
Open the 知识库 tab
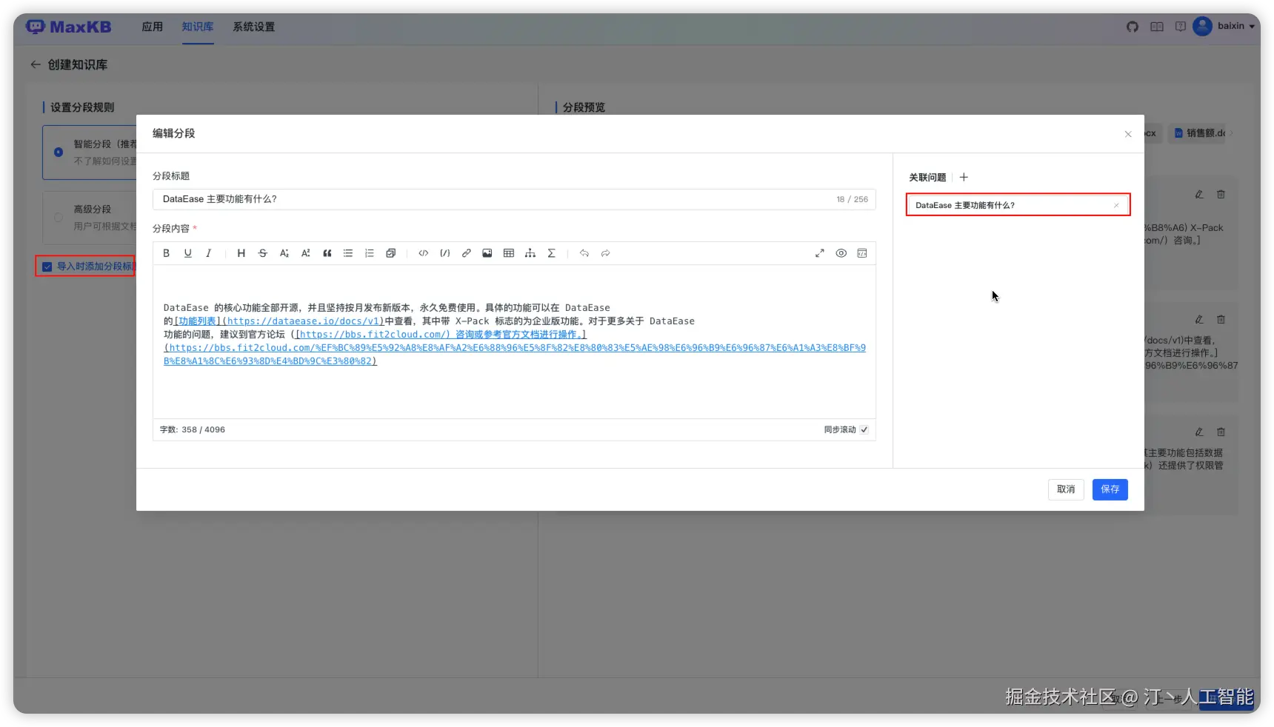(x=198, y=27)
